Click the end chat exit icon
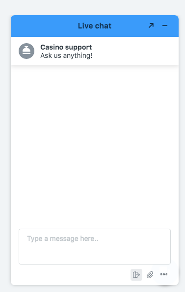 click(136, 275)
